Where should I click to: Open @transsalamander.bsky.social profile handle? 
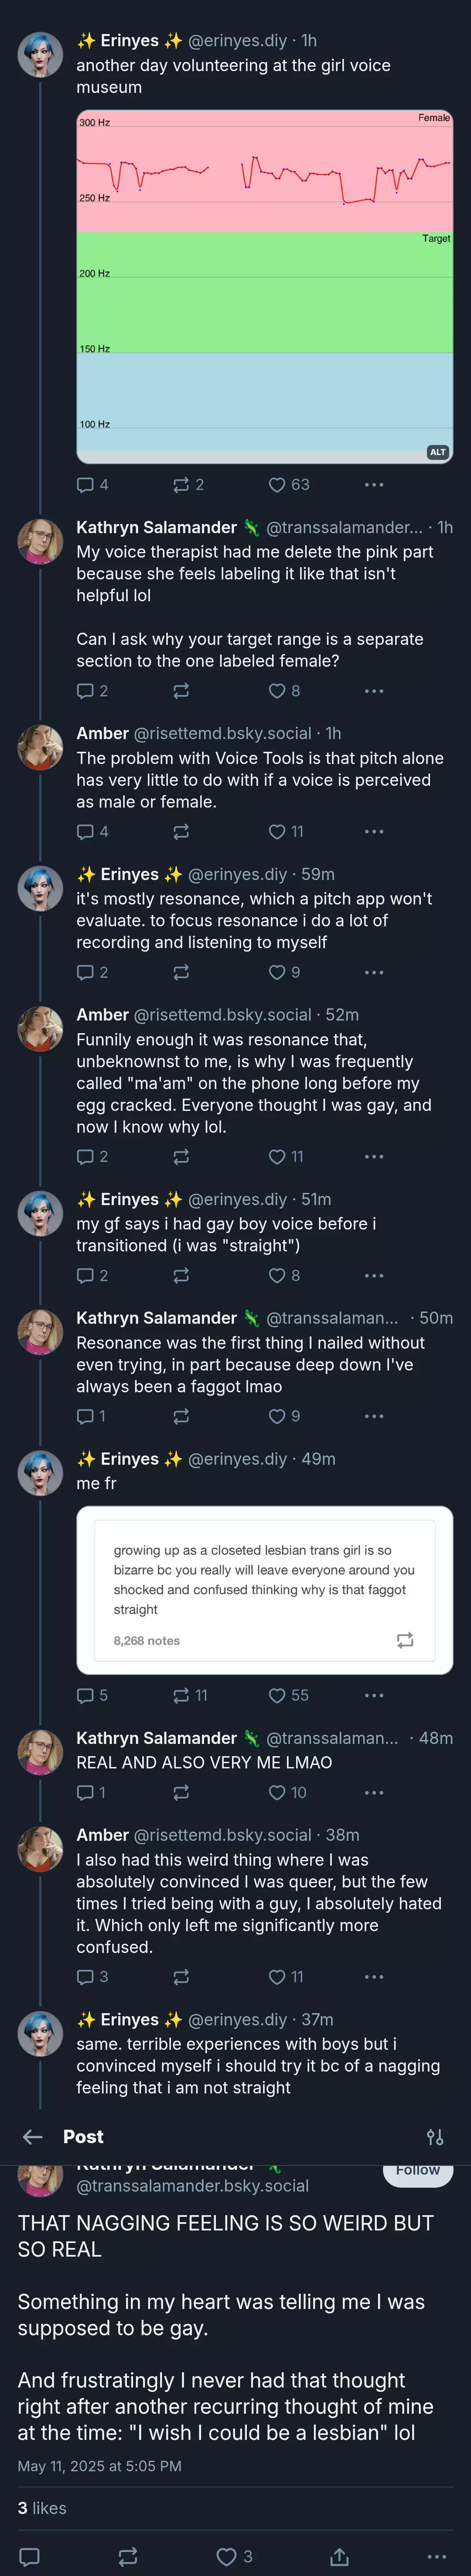point(193,2186)
